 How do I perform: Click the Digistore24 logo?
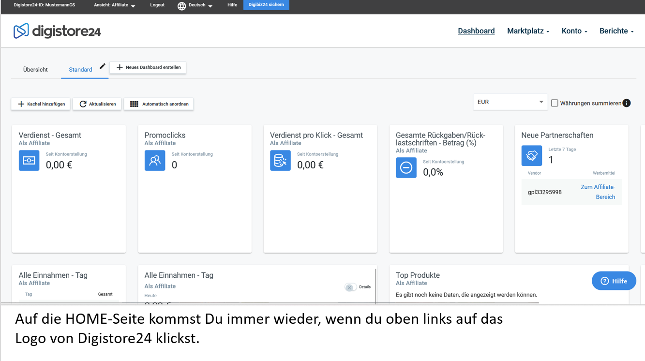(x=57, y=31)
